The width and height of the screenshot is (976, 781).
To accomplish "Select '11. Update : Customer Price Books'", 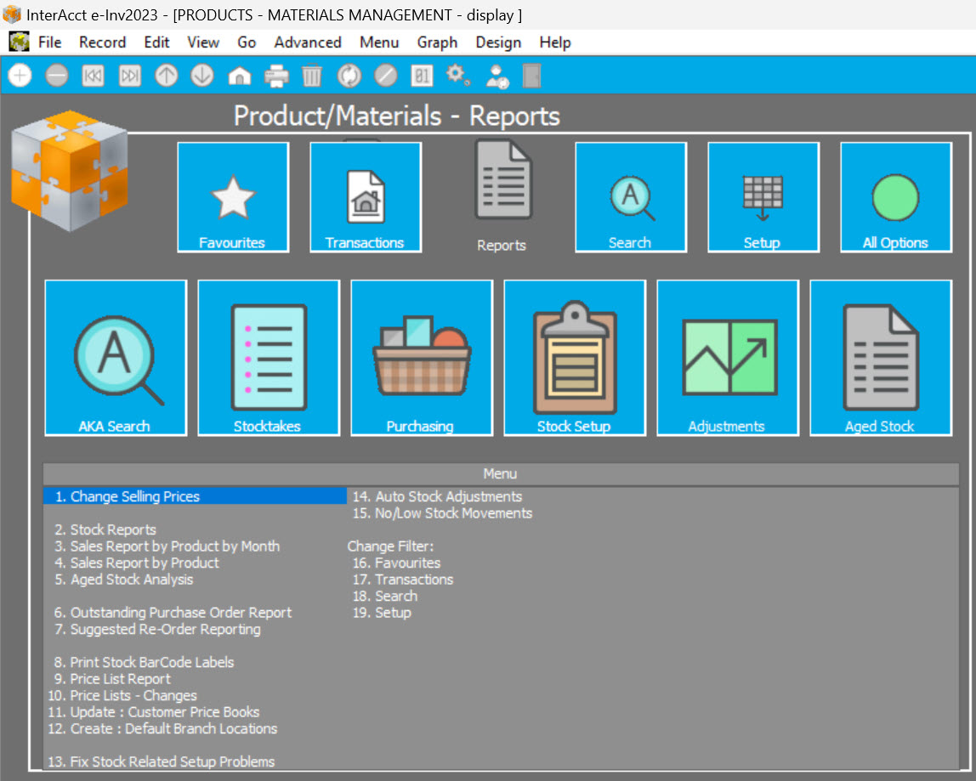I will coord(154,712).
